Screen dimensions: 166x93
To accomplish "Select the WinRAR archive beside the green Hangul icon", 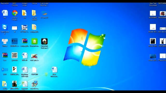I will (x=25, y=41).
